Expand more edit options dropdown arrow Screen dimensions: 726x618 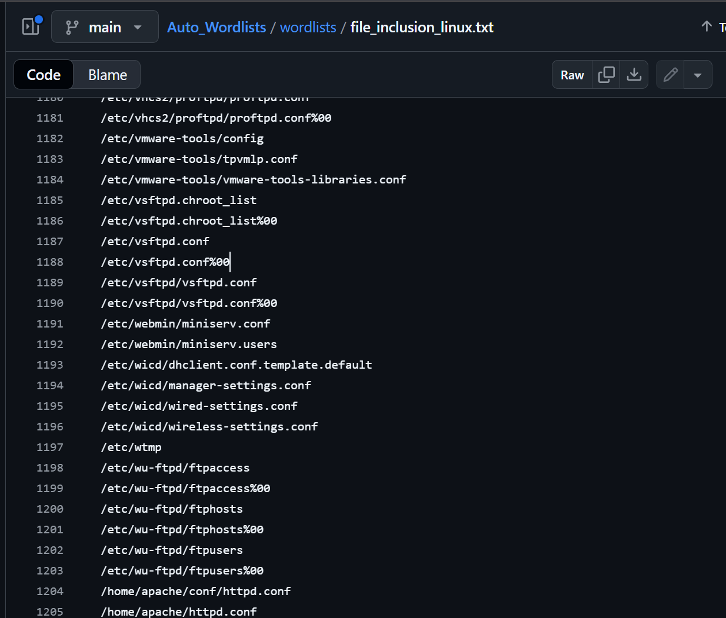698,75
